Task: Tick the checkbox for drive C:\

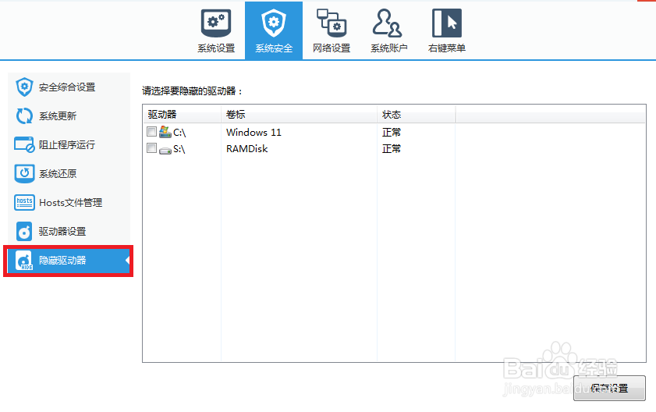Action: (x=151, y=132)
